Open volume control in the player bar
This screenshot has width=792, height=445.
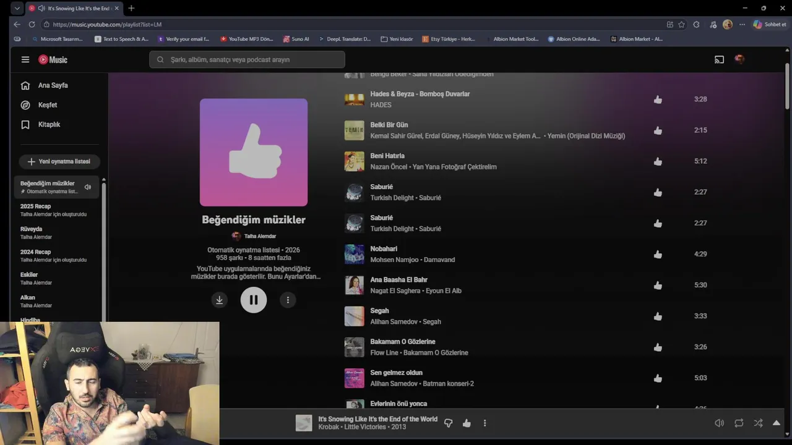719,423
